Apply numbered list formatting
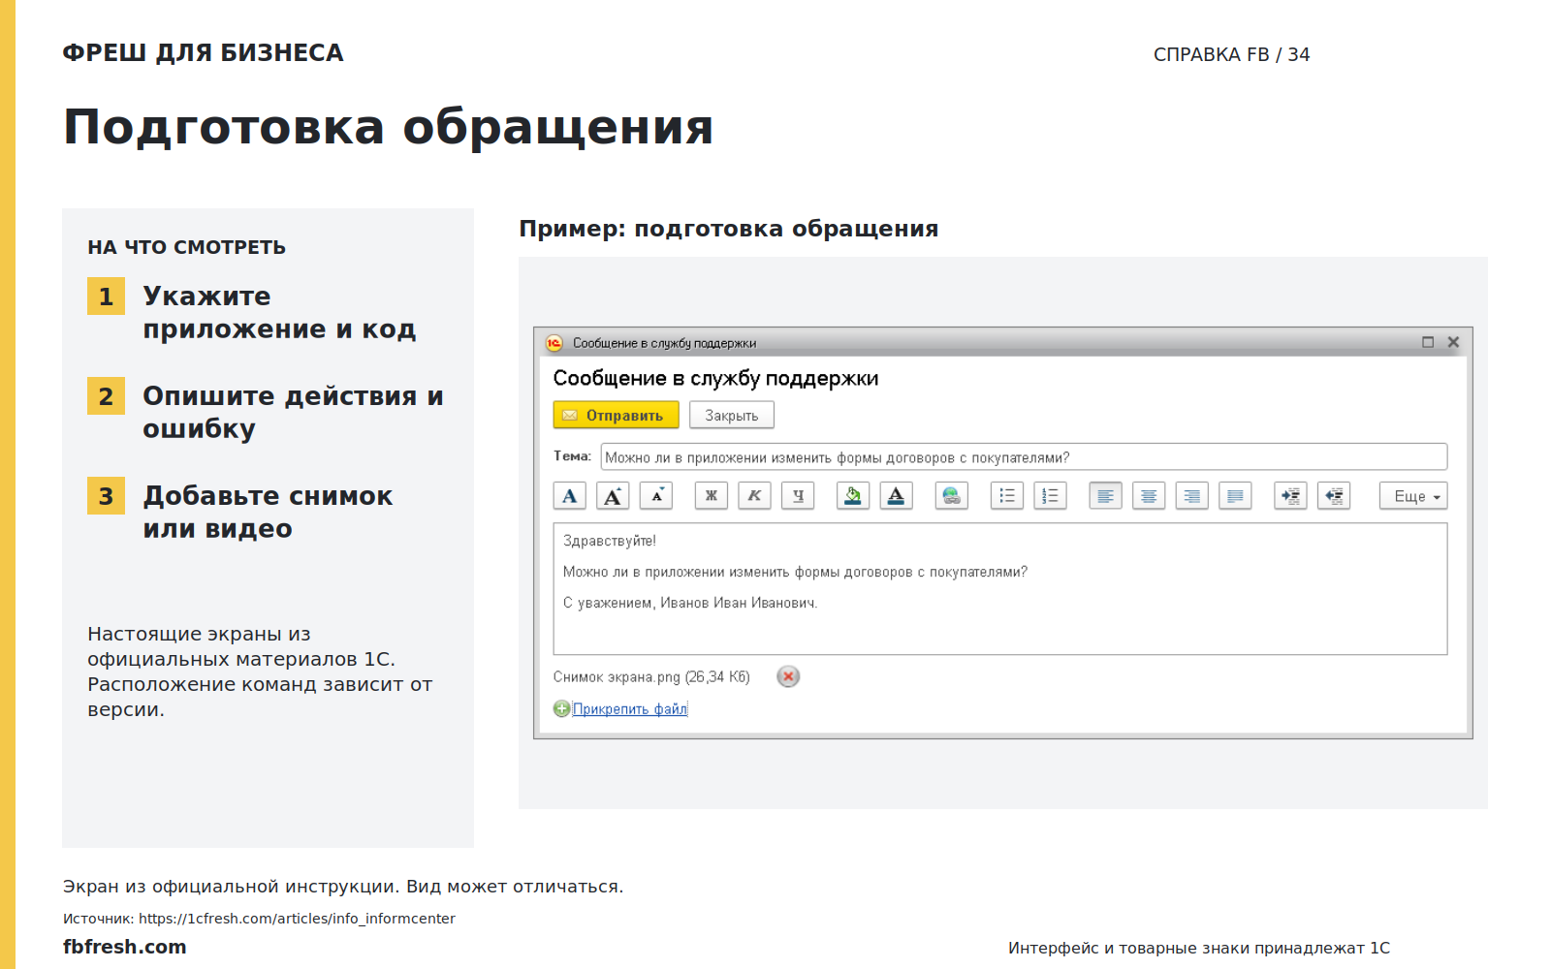The image size is (1551, 969). pos(1051,496)
